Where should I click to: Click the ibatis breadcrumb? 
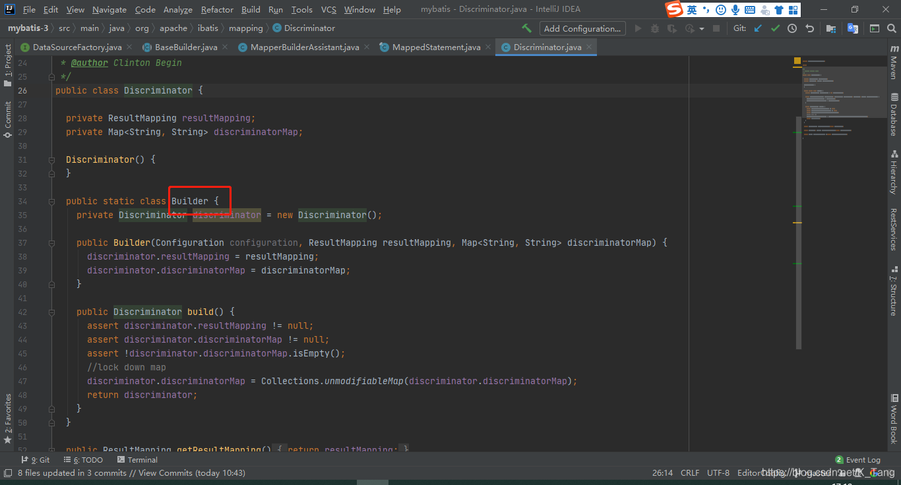206,28
